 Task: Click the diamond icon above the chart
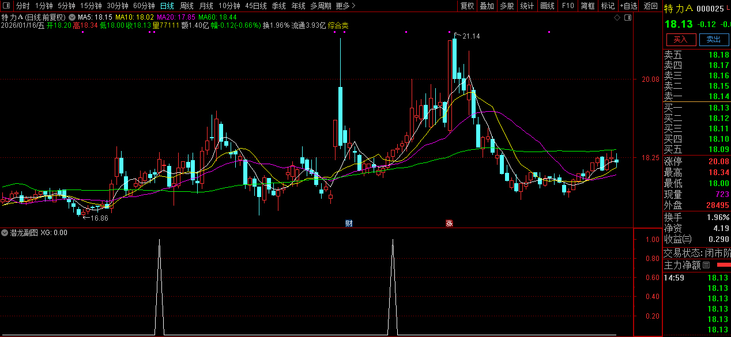pos(617,18)
